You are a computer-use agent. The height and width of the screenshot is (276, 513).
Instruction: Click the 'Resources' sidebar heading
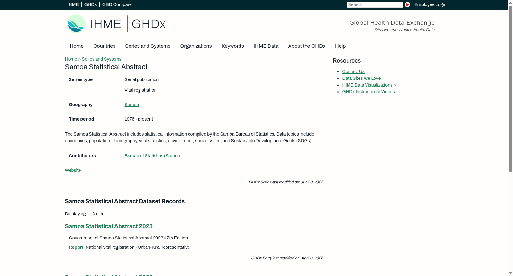(x=347, y=61)
